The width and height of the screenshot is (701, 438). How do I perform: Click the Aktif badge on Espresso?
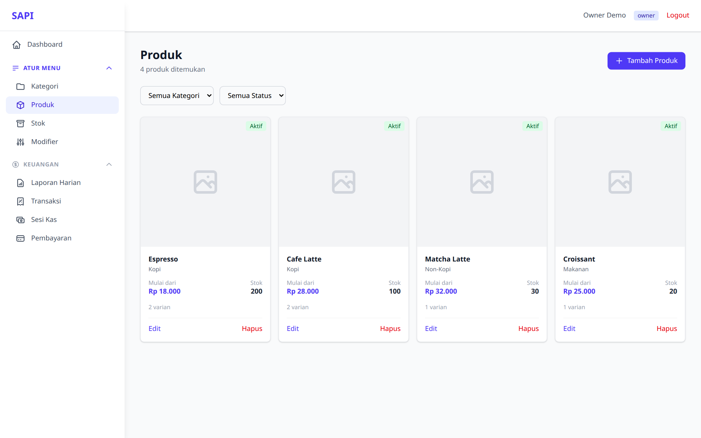[x=256, y=126]
